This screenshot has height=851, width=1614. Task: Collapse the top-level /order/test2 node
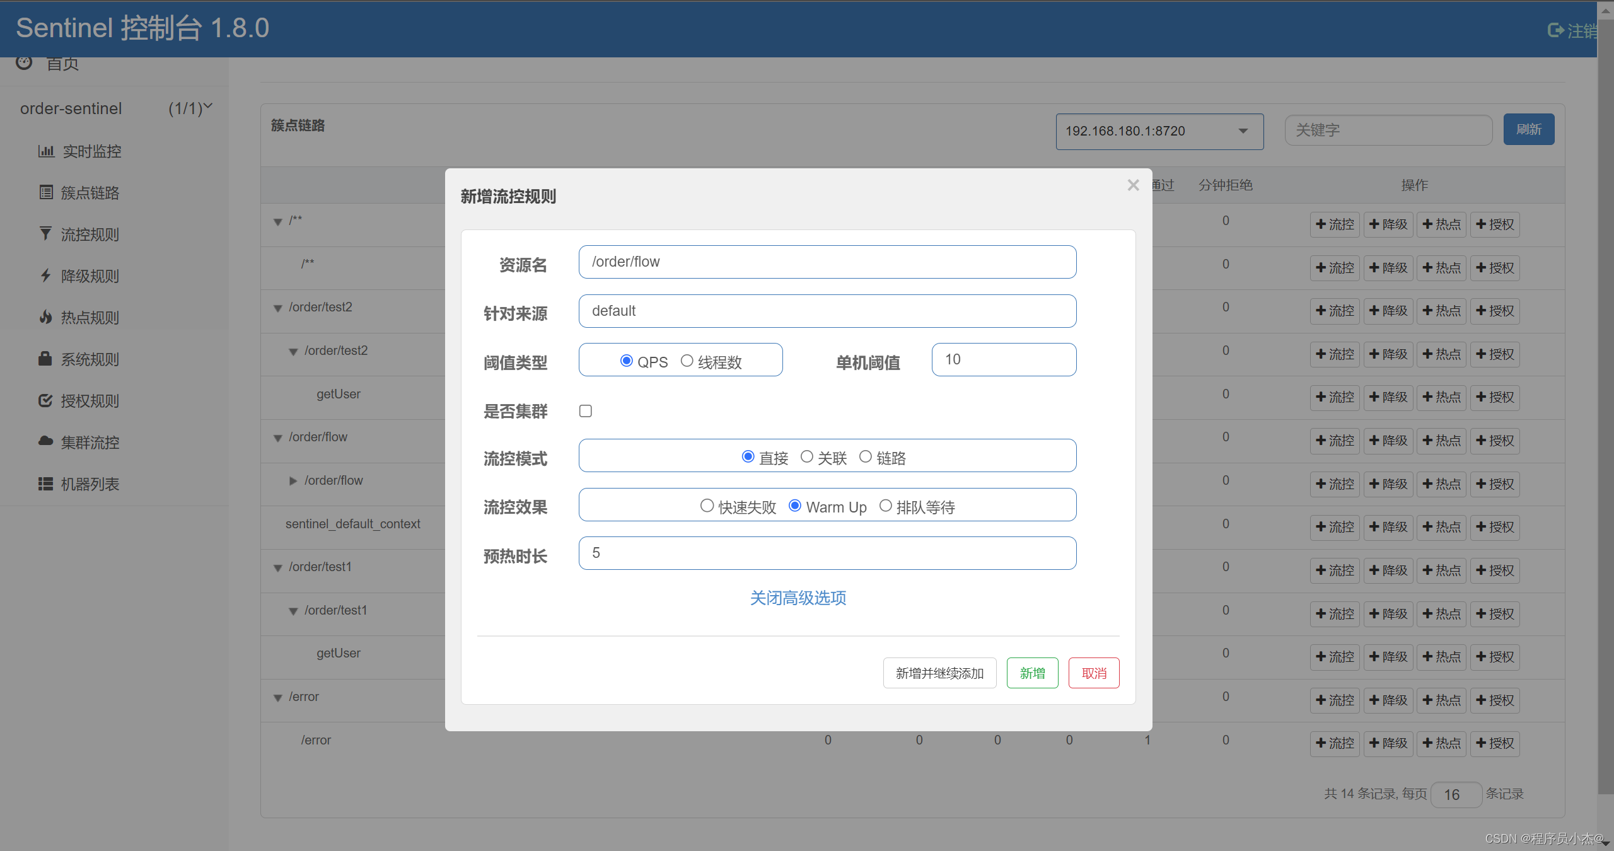click(x=277, y=308)
